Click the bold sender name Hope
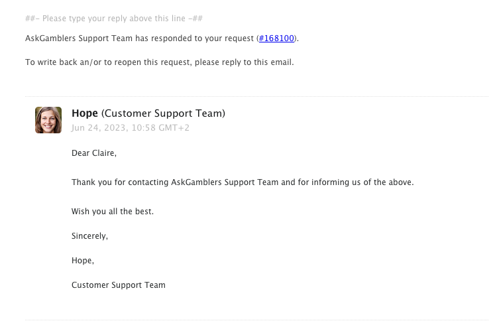This screenshot has height=325, width=497. (85, 113)
